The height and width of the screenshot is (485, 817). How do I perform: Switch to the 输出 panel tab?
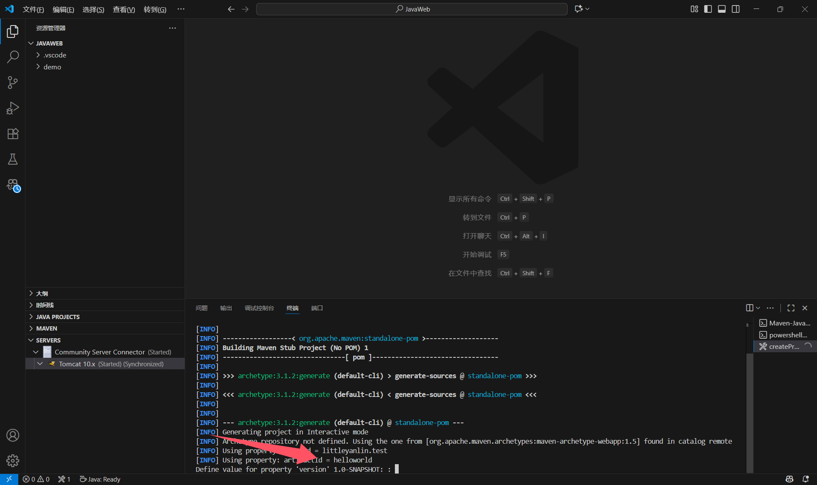(226, 308)
